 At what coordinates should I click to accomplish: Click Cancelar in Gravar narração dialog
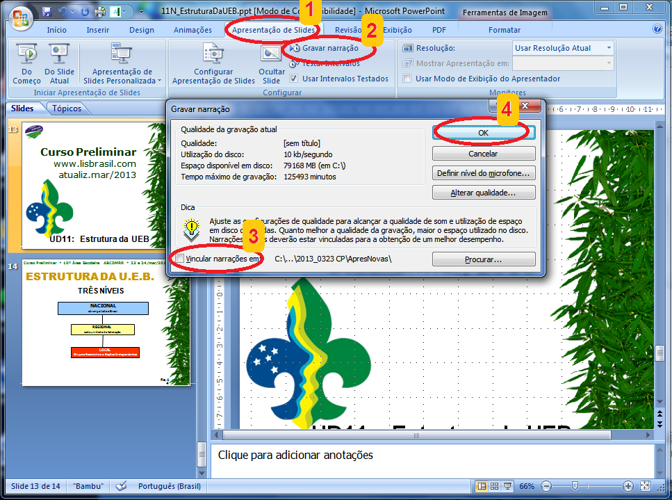tap(484, 153)
